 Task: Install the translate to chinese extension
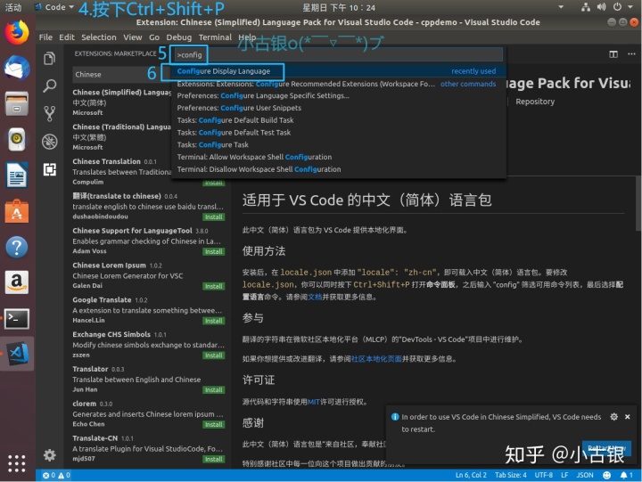pyautogui.click(x=214, y=216)
